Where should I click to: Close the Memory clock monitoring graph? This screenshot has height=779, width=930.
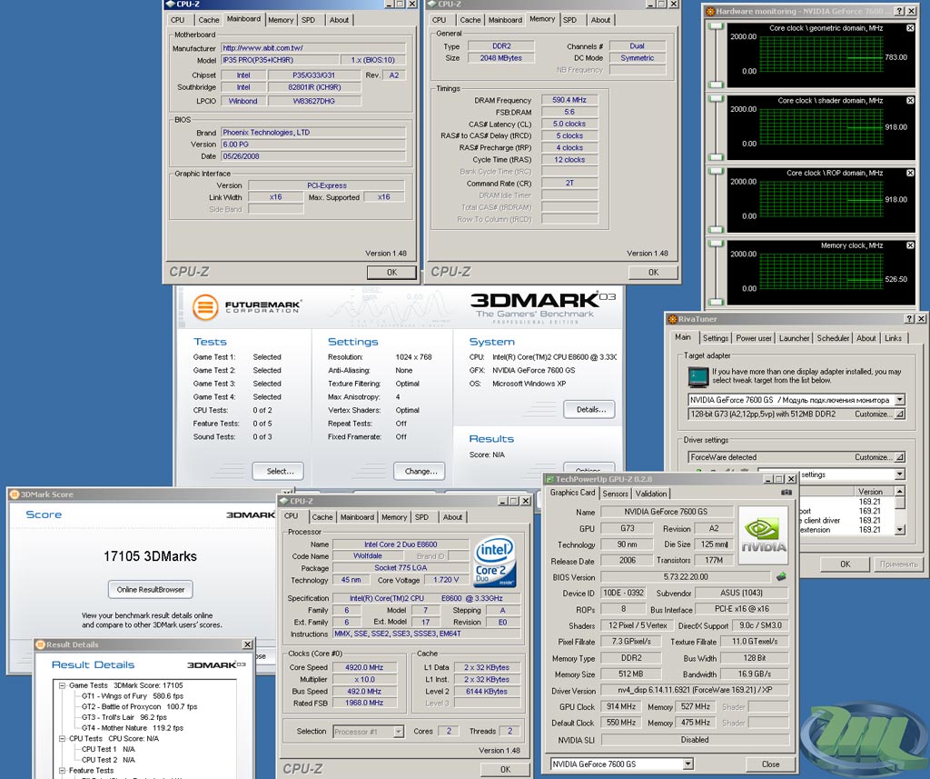click(910, 245)
